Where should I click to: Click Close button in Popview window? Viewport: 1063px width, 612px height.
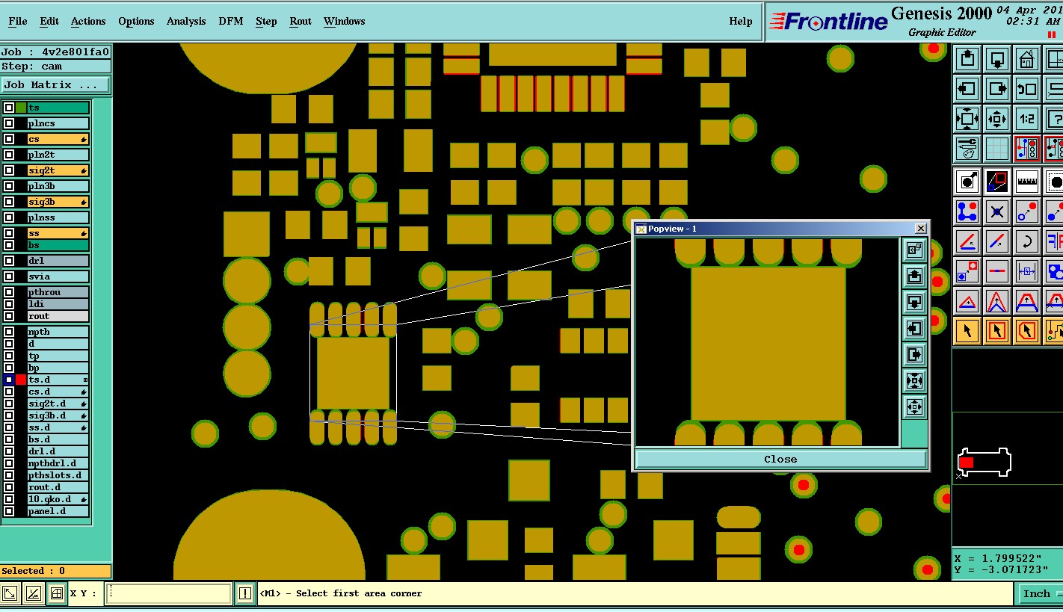(x=780, y=459)
